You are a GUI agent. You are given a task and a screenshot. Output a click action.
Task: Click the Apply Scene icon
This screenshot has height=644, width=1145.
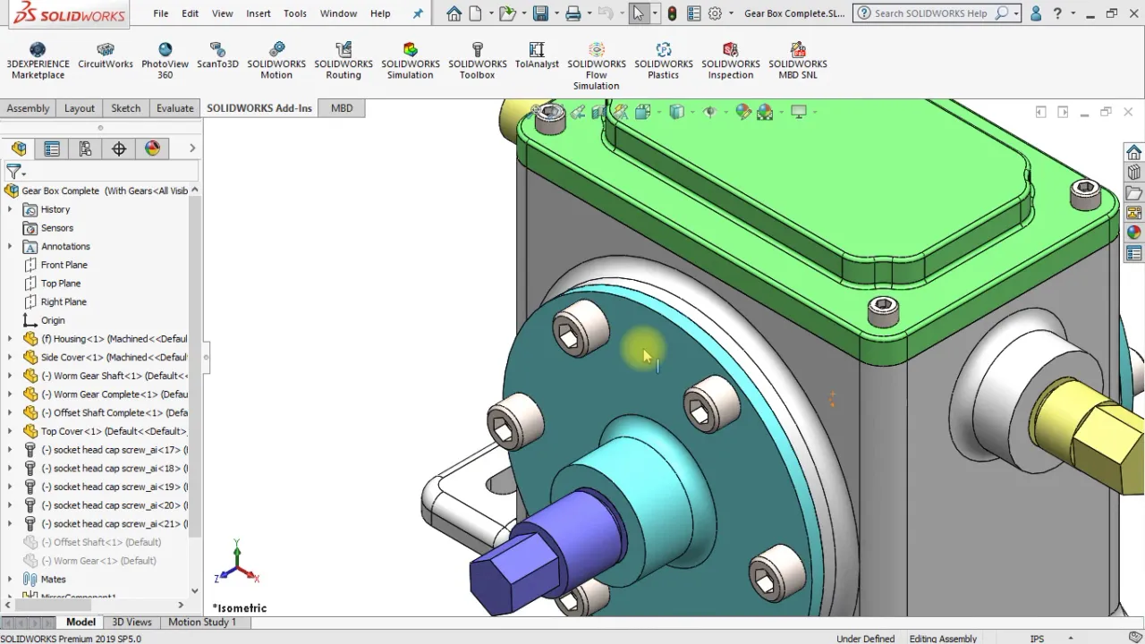tap(765, 112)
